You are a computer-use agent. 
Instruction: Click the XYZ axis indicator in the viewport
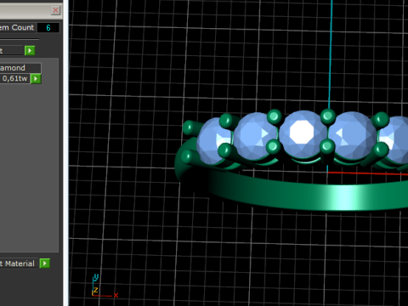[105, 286]
